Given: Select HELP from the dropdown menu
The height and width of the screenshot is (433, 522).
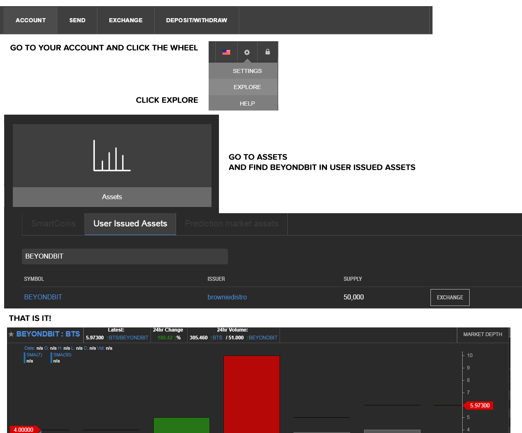Looking at the screenshot, I should [247, 103].
